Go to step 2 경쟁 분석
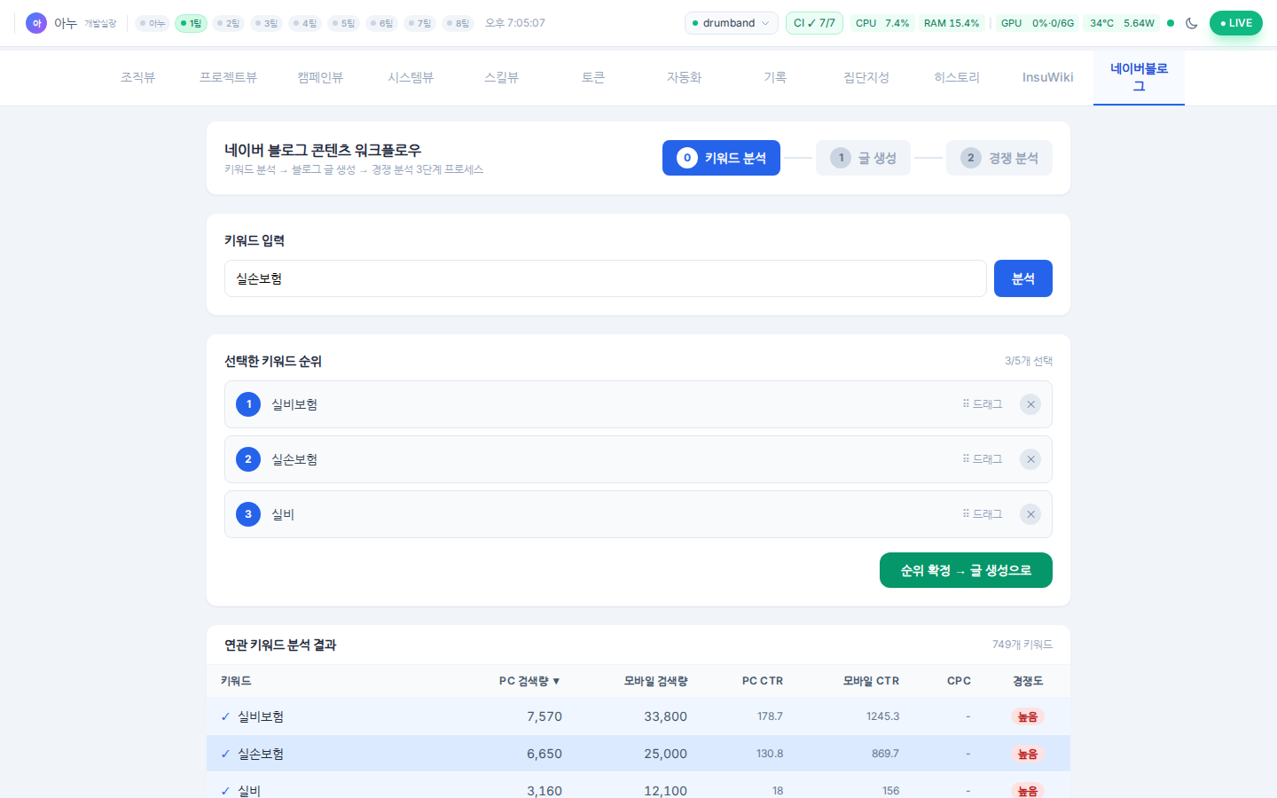The height and width of the screenshot is (798, 1277). click(999, 158)
